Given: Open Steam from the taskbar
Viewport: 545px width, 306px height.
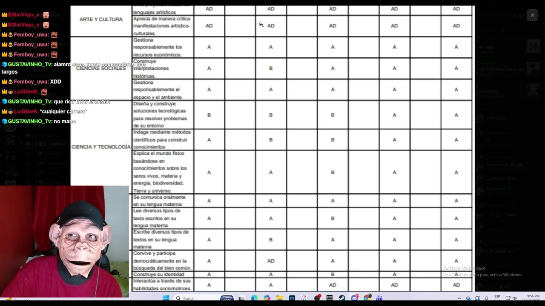Looking at the screenshot, I should click(x=342, y=298).
